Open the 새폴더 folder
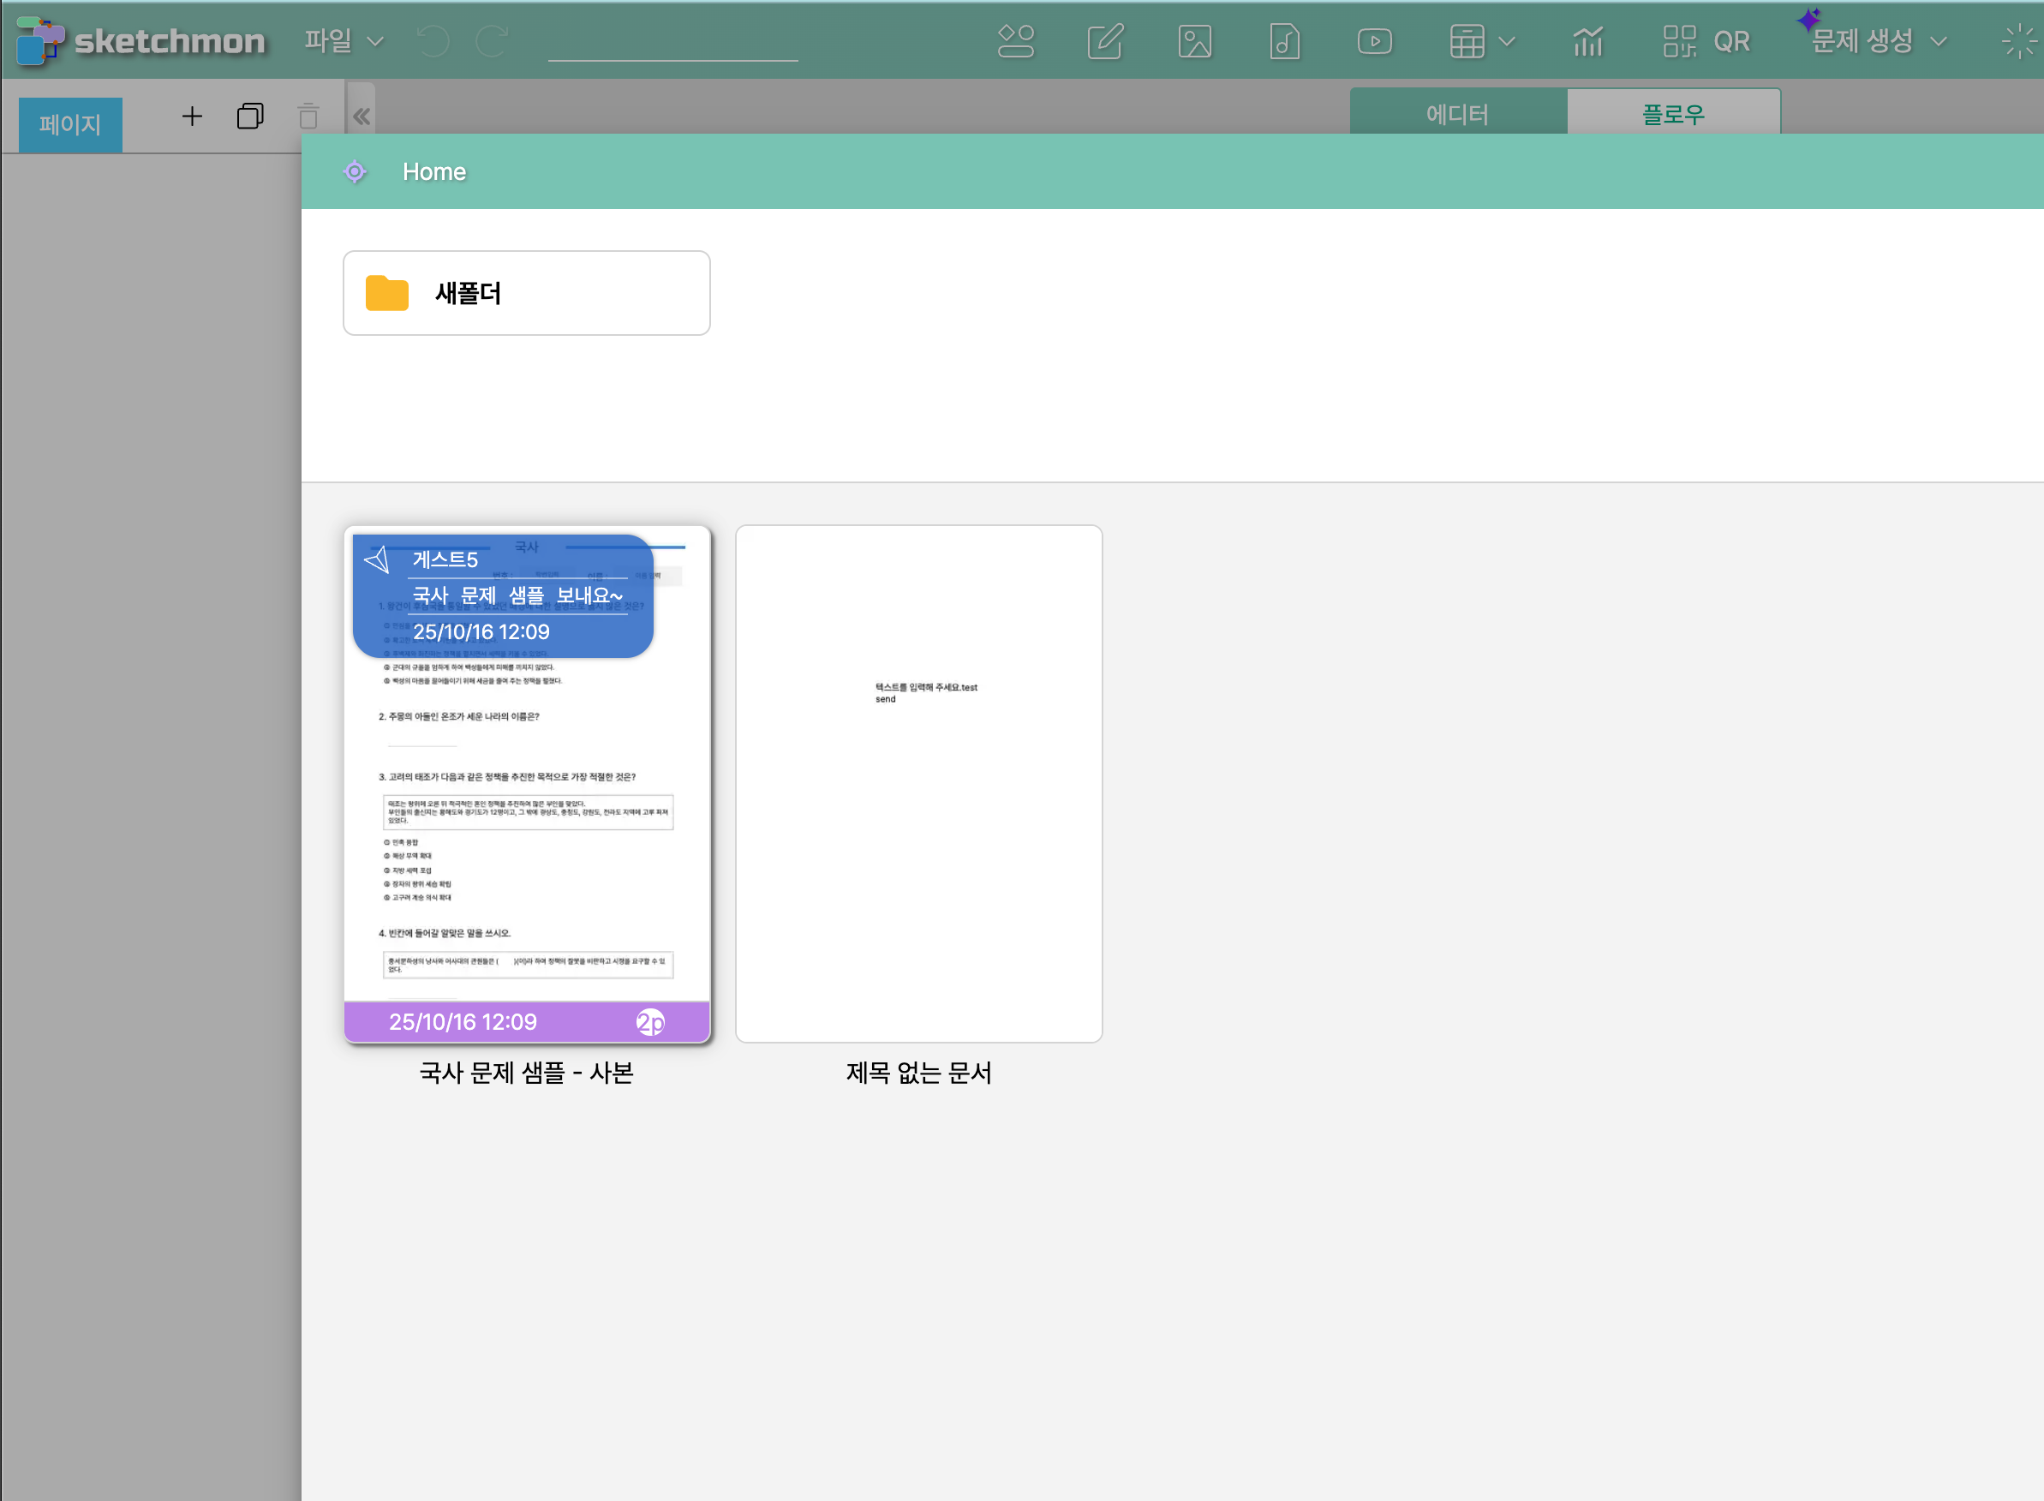Image resolution: width=2044 pixels, height=1501 pixels. pyautogui.click(x=526, y=292)
